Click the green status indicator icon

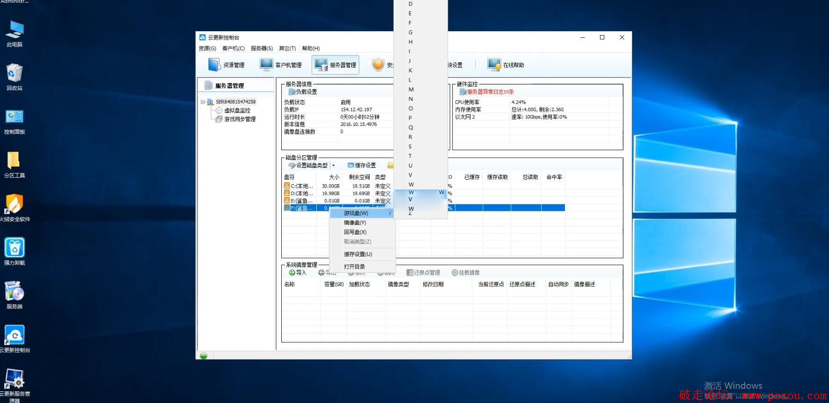[203, 355]
